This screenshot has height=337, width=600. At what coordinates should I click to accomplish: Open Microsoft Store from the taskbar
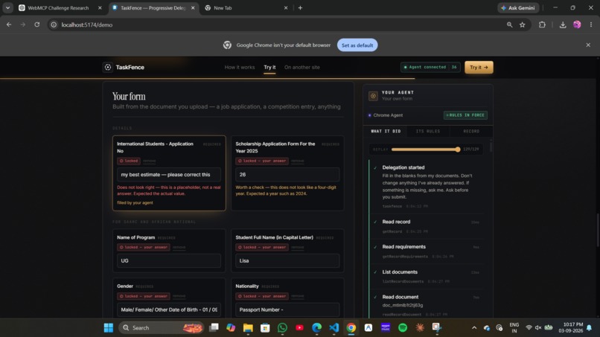click(x=265, y=328)
